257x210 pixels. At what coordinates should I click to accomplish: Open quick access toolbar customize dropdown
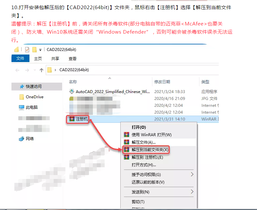click(40, 50)
